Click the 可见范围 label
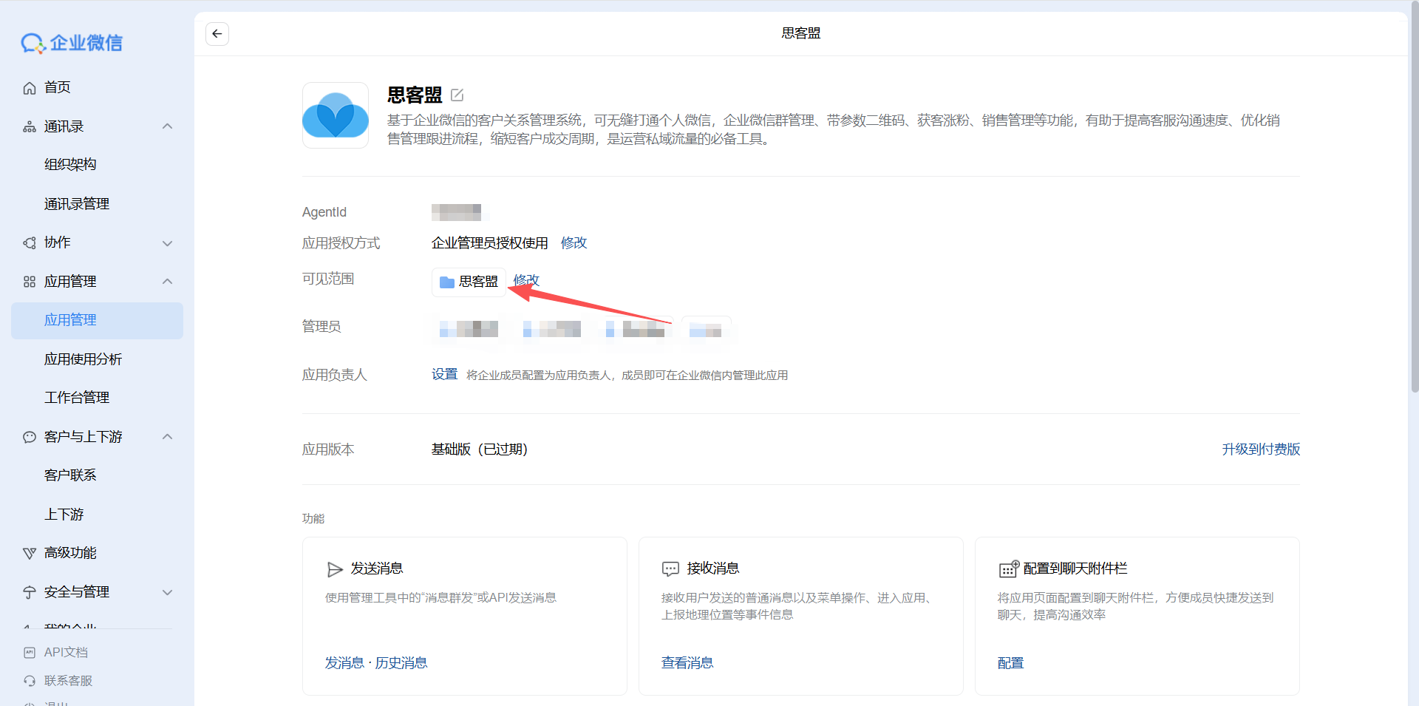The image size is (1419, 706). pyautogui.click(x=328, y=279)
